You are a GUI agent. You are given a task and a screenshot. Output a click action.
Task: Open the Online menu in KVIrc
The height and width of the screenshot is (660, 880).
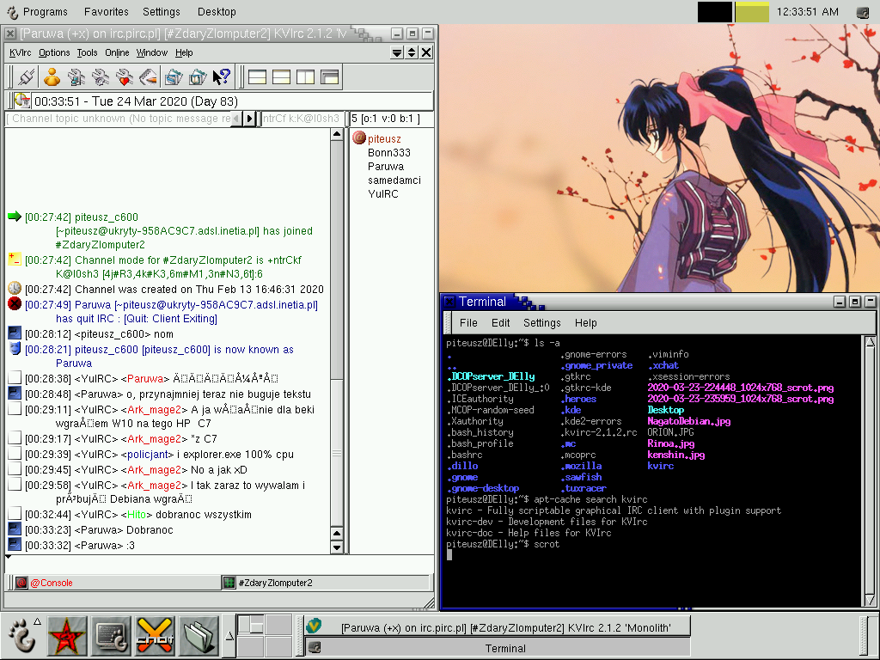tap(117, 52)
